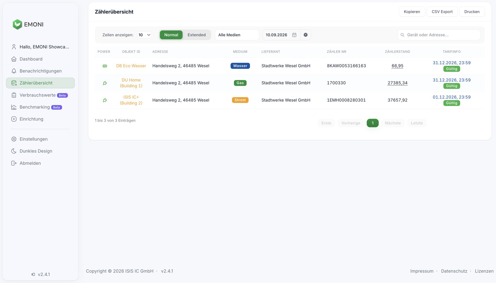Click the date field showing 10.09.2026
This screenshot has width=496, height=283.
tap(281, 35)
